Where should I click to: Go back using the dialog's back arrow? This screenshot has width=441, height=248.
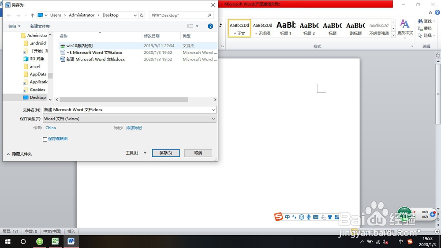tap(9, 15)
